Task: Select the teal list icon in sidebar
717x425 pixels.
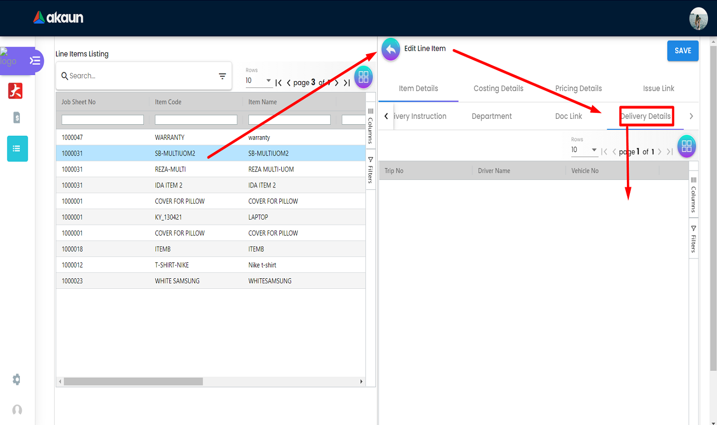Action: pyautogui.click(x=17, y=149)
